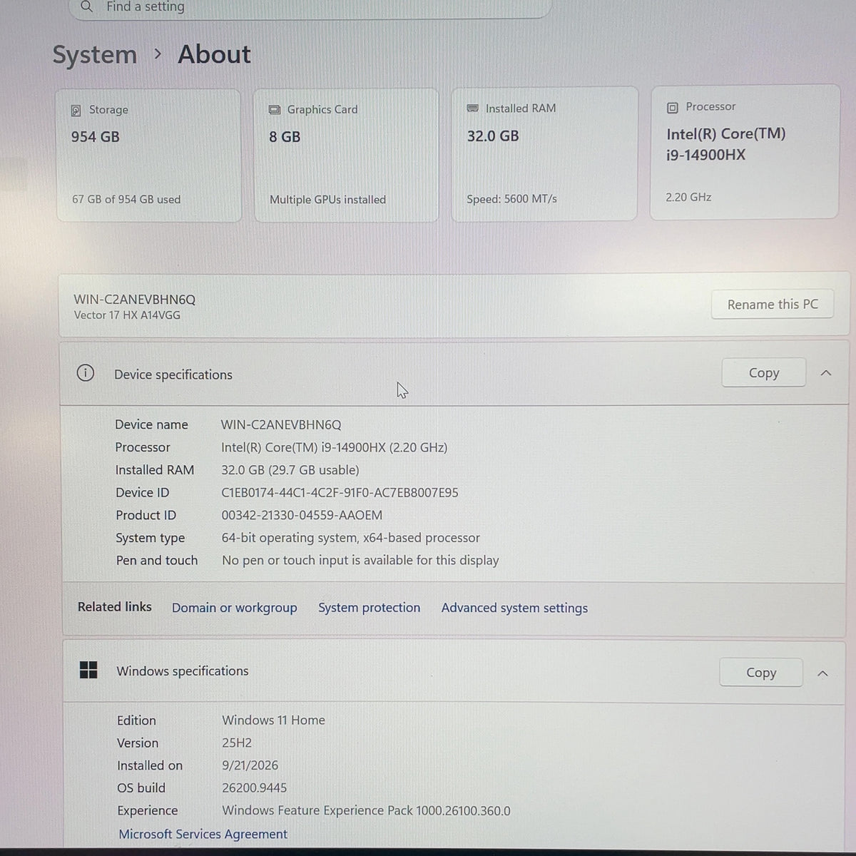This screenshot has height=856, width=856.
Task: Click the Processor chip icon
Action: pos(672,108)
